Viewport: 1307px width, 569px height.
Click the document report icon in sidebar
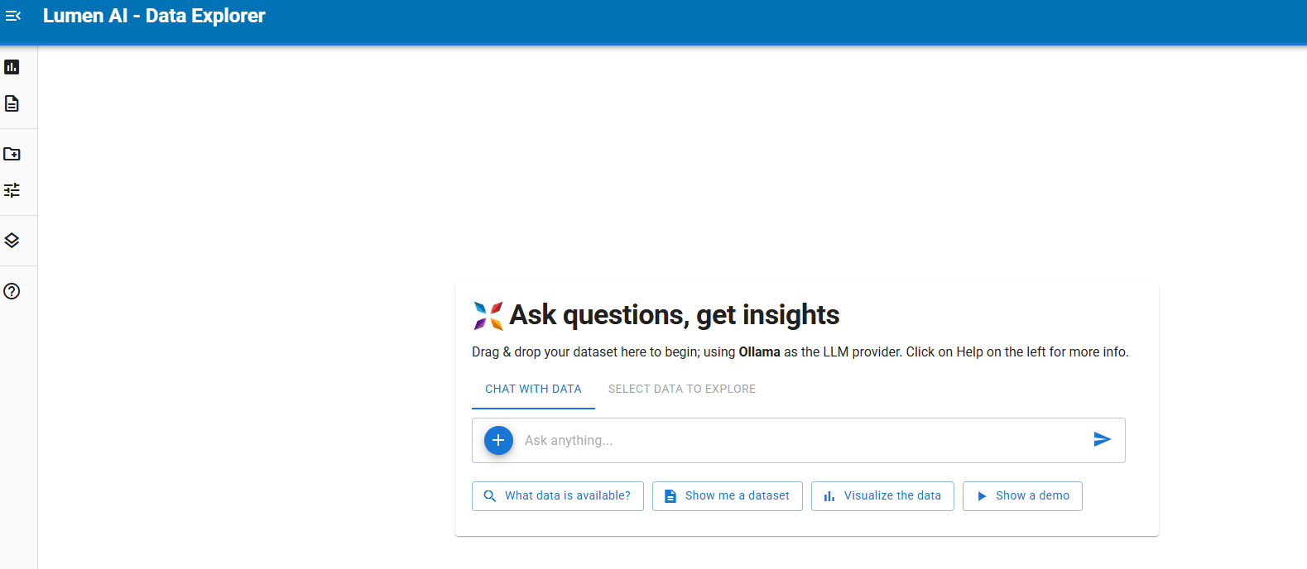click(x=12, y=103)
